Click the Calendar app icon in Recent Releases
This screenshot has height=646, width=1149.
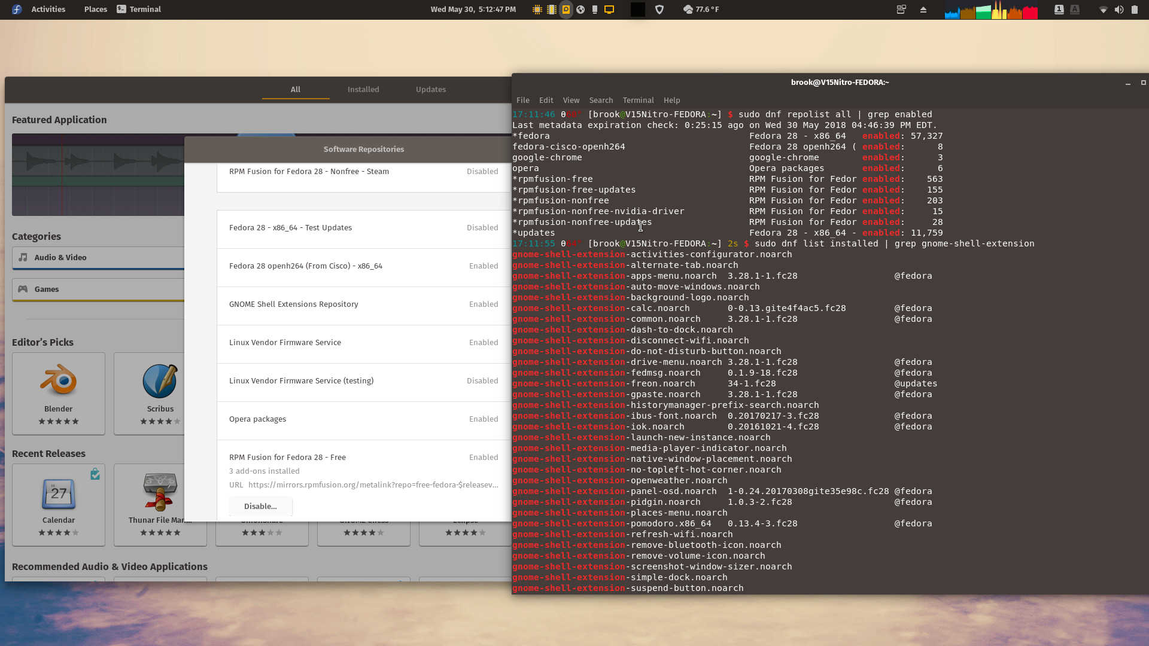[59, 493]
